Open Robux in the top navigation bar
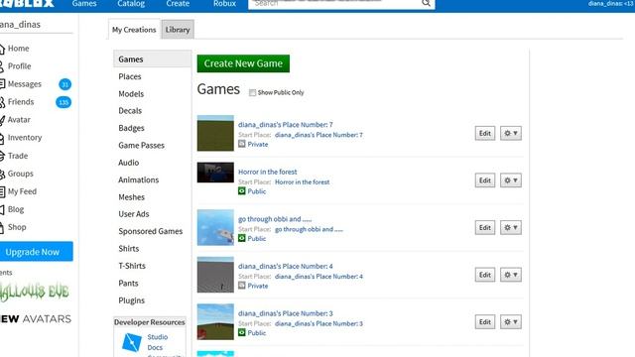Image resolution: width=635 pixels, height=357 pixels. pyautogui.click(x=225, y=4)
